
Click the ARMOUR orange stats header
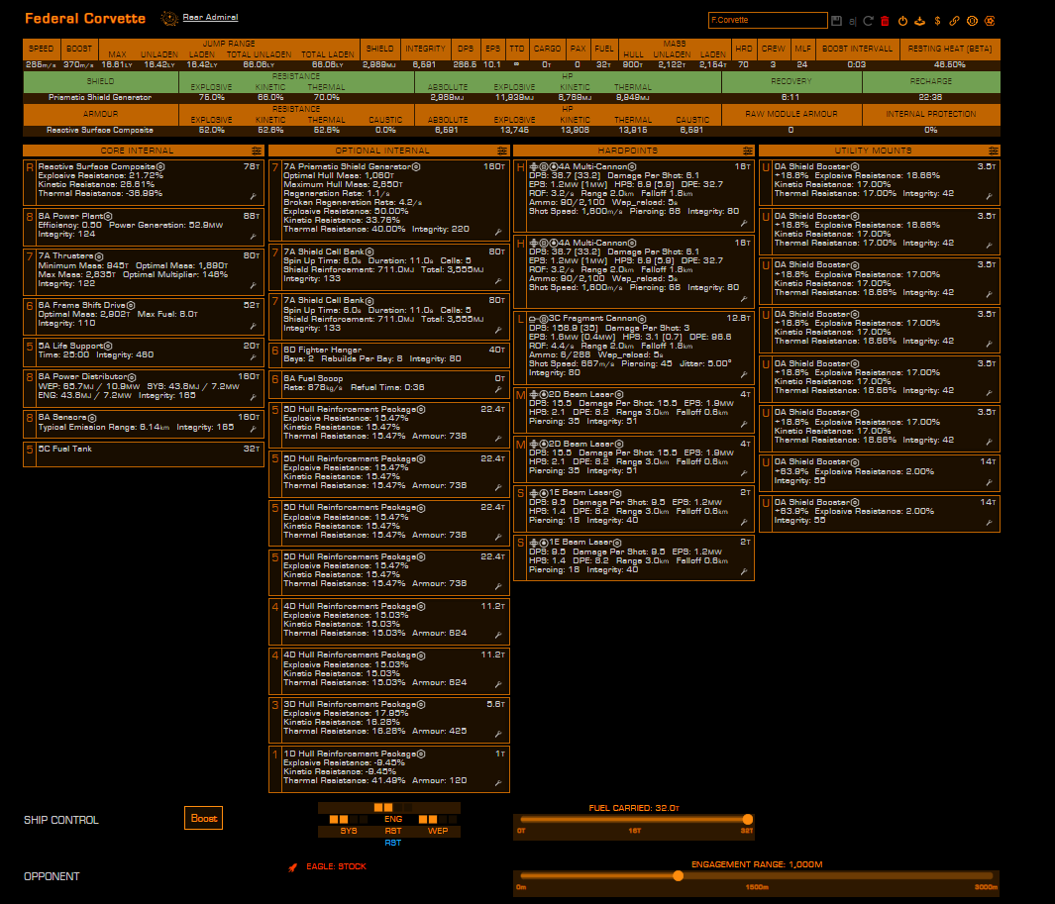[x=100, y=114]
